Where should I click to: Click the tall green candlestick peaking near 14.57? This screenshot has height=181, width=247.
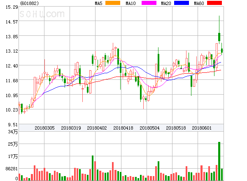pos(219,30)
